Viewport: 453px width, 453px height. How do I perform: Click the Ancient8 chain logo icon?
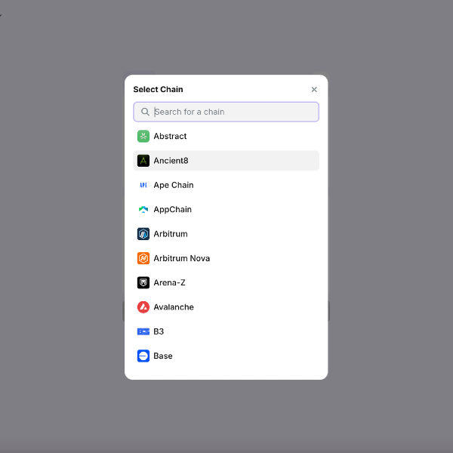tap(143, 161)
